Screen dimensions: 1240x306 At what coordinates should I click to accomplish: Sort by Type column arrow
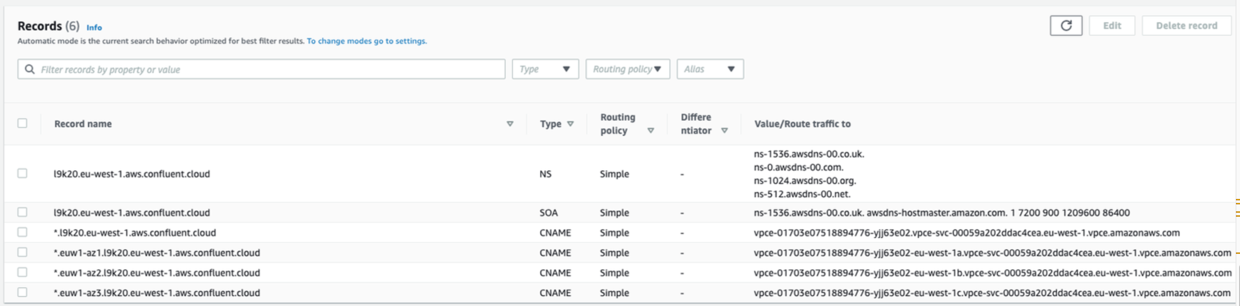(x=570, y=124)
